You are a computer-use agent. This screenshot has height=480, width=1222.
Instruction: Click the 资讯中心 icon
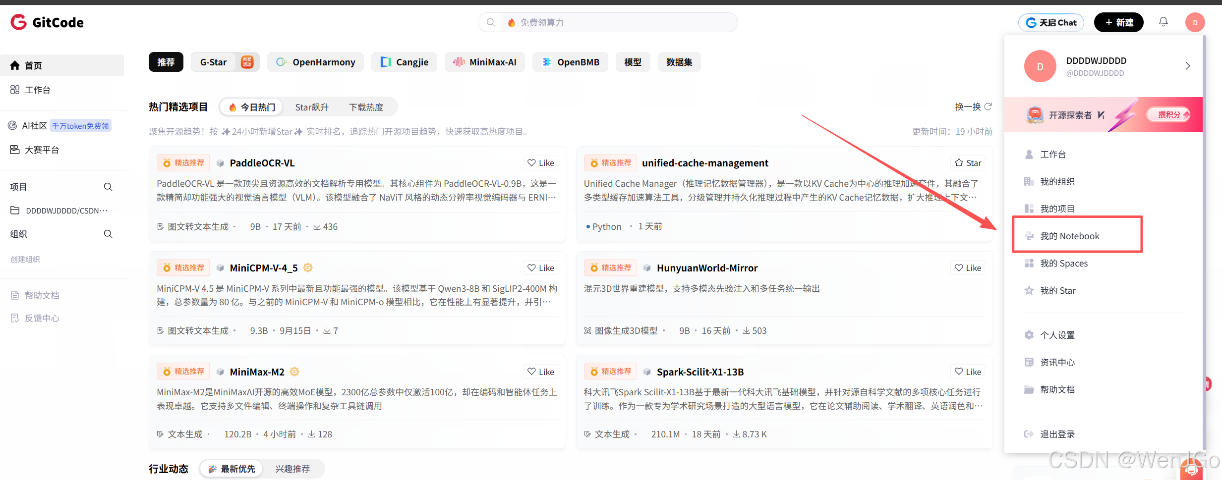1029,362
